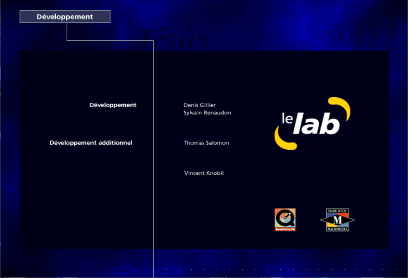
Task: Click the Développement additionnel heading
Action: (x=91, y=143)
